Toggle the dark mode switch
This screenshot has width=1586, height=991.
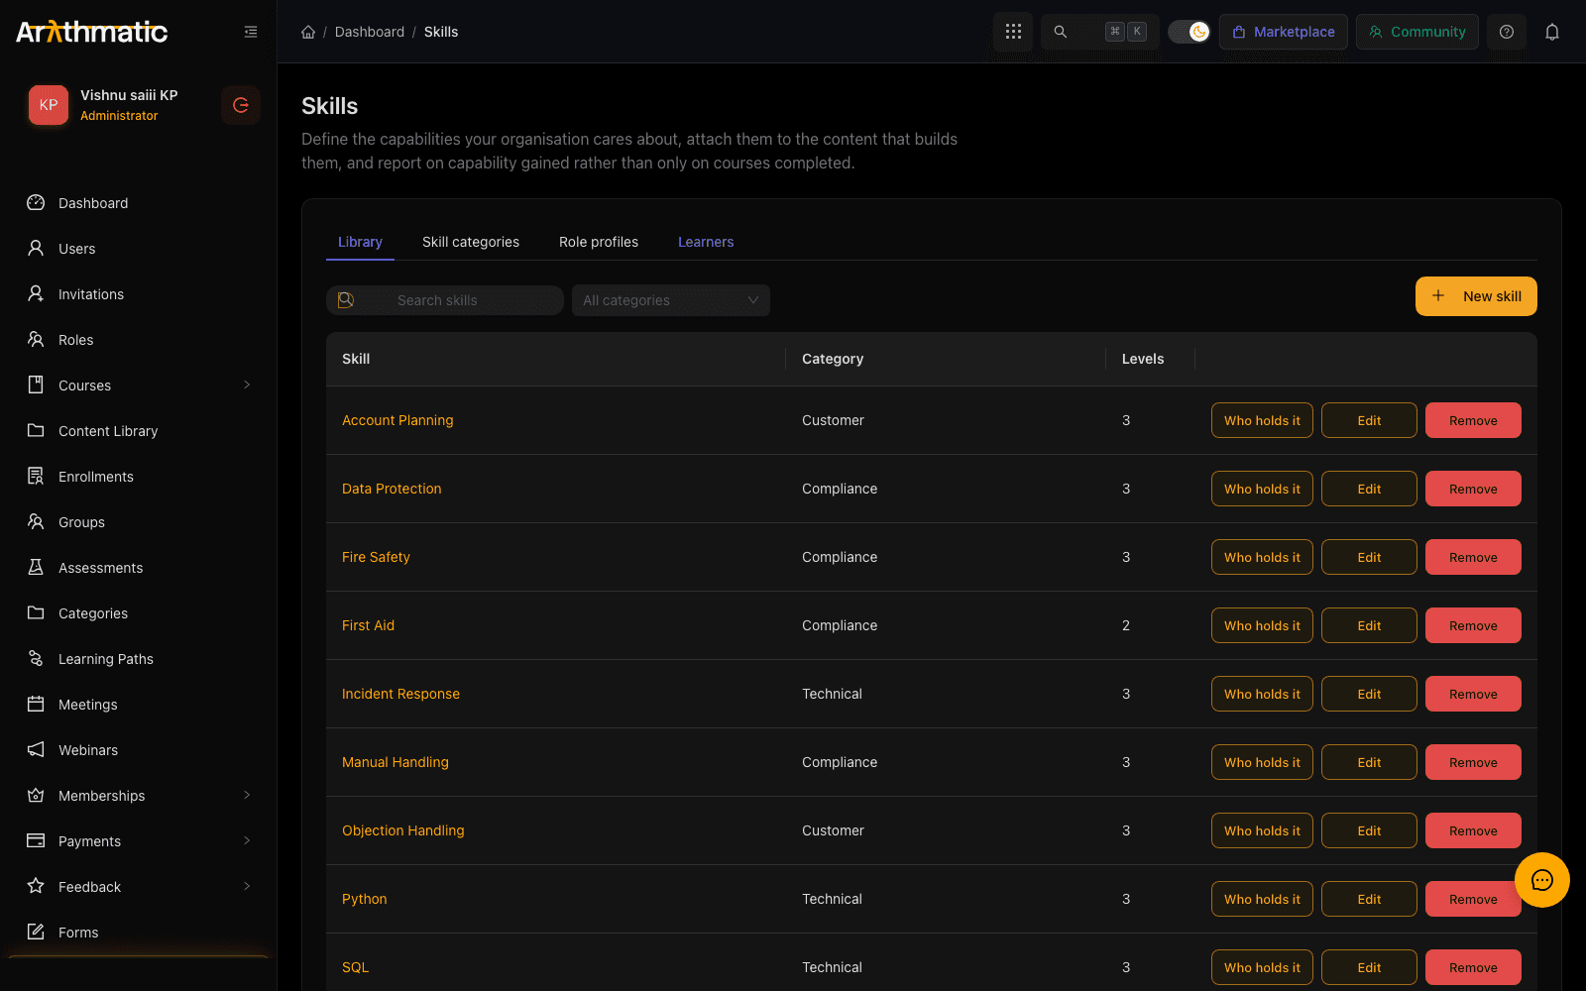(x=1189, y=32)
